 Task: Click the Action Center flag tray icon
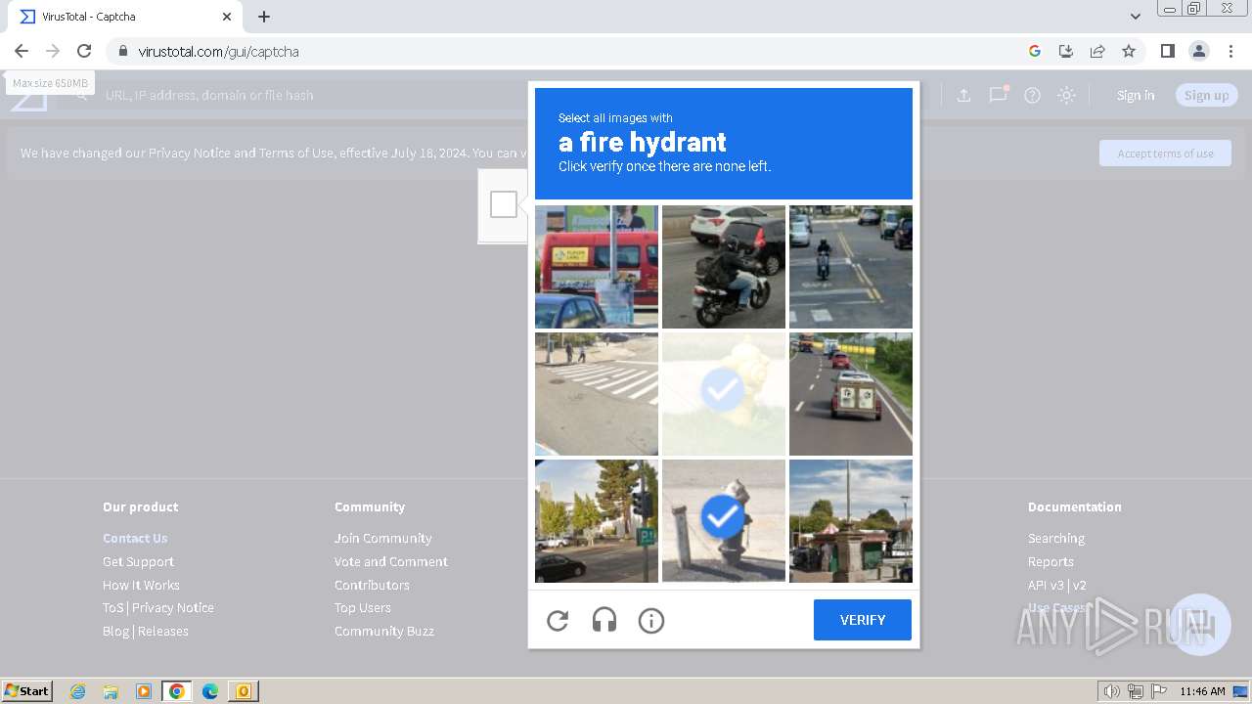(1158, 691)
